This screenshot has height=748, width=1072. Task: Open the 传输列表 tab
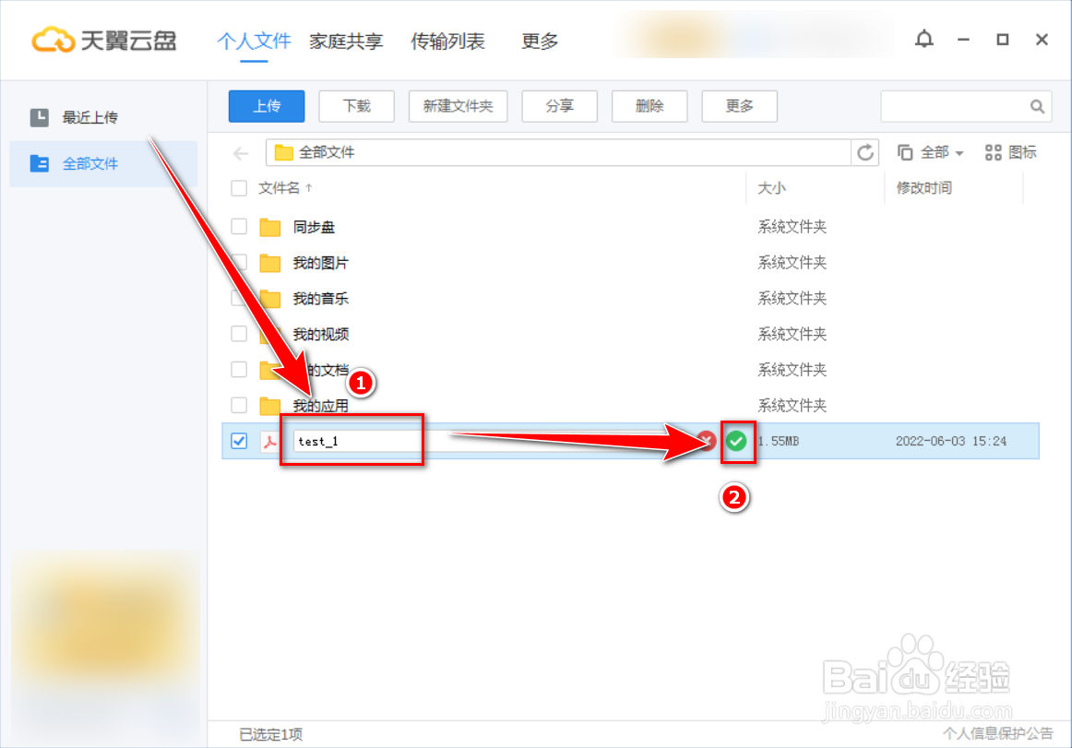click(x=447, y=41)
